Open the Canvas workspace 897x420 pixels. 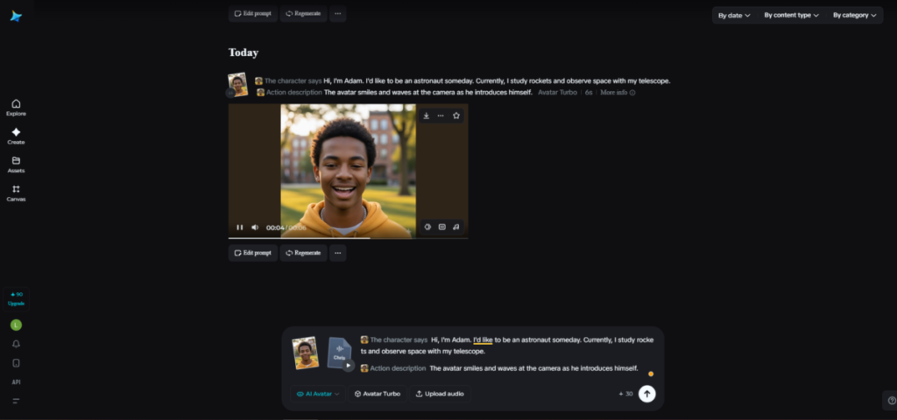click(16, 192)
